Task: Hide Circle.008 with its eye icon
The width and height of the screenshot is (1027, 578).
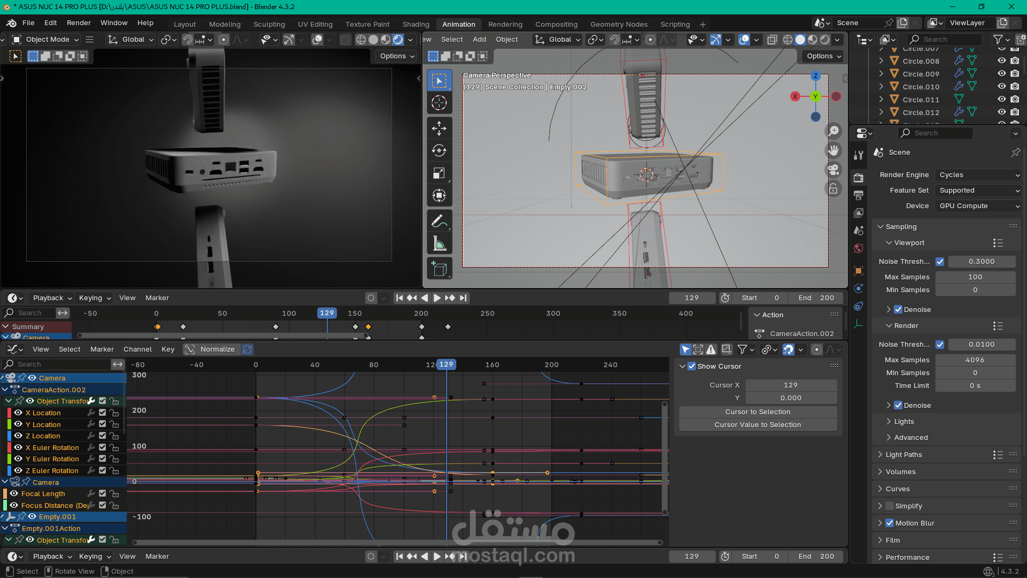Action: coord(1001,61)
